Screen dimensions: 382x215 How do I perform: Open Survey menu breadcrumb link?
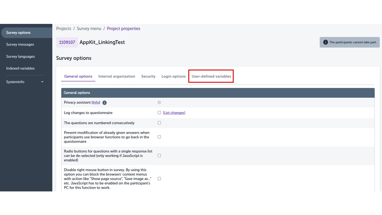[89, 29]
